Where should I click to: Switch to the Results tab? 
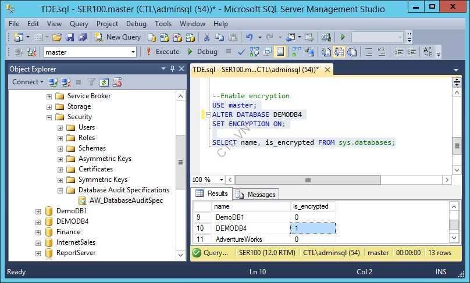tap(212, 194)
